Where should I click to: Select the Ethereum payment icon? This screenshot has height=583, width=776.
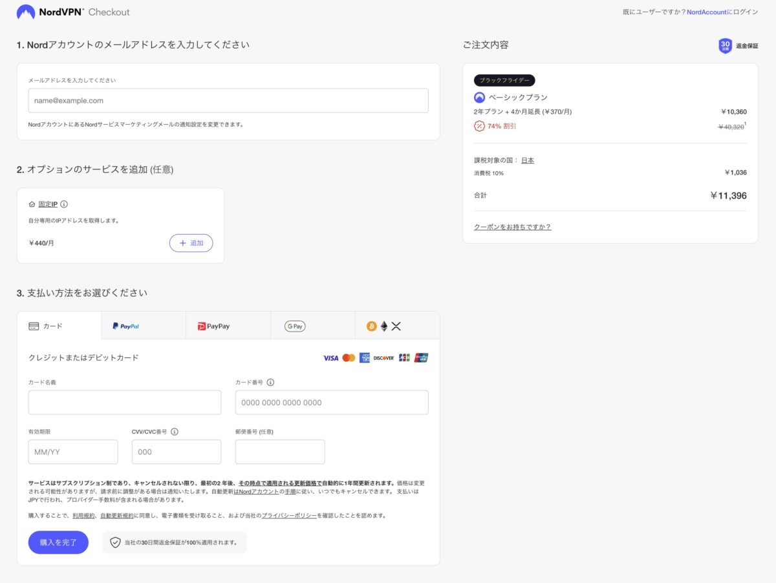click(x=383, y=326)
